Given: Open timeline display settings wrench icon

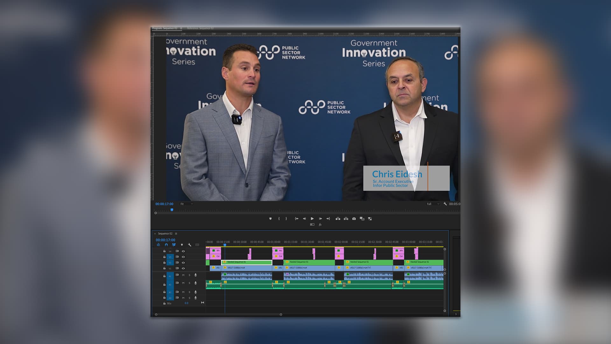Looking at the screenshot, I should (190, 245).
